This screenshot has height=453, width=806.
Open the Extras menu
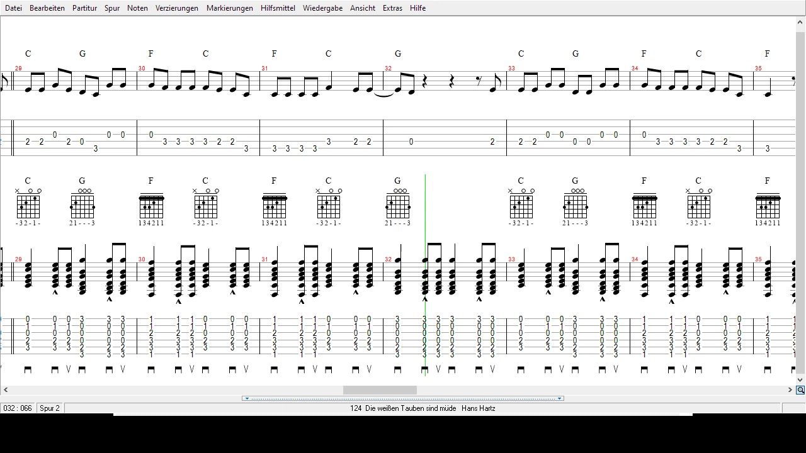pyautogui.click(x=392, y=8)
